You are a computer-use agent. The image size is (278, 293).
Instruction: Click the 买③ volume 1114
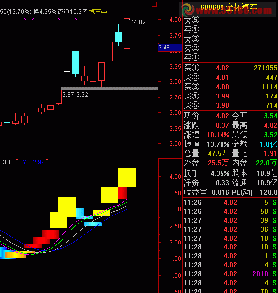point(270,87)
